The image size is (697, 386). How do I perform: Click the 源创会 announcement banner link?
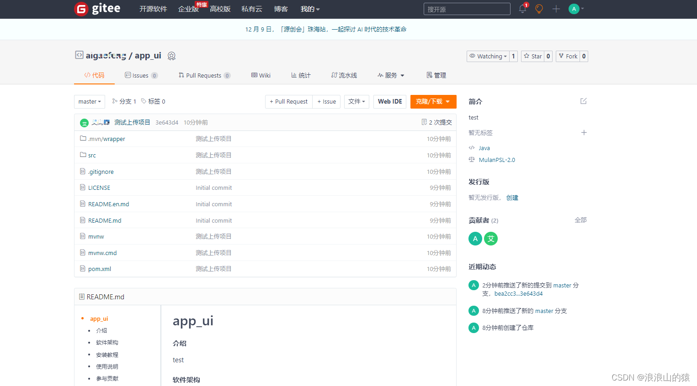(326, 29)
